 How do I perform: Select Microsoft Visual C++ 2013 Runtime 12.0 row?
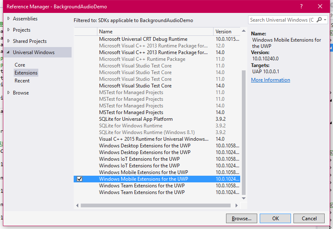157,46
